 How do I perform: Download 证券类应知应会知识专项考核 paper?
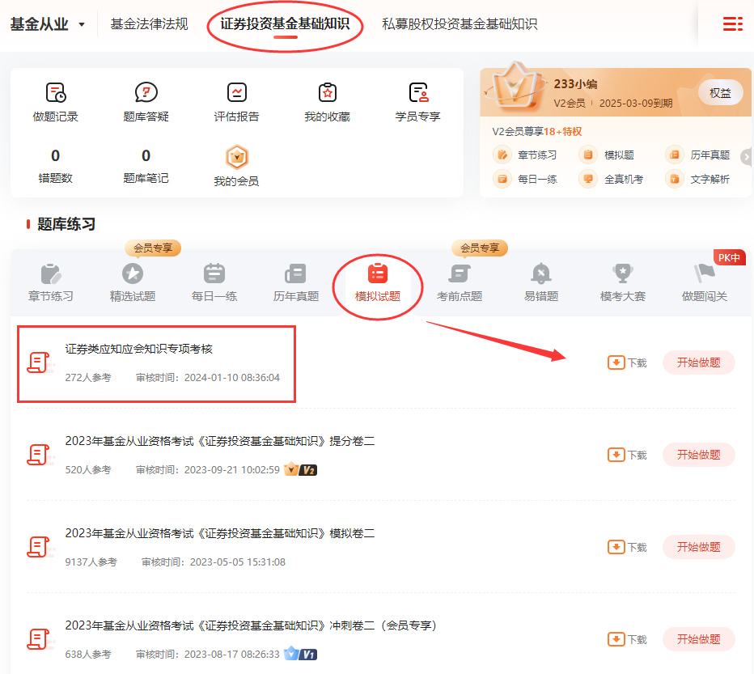(x=627, y=362)
